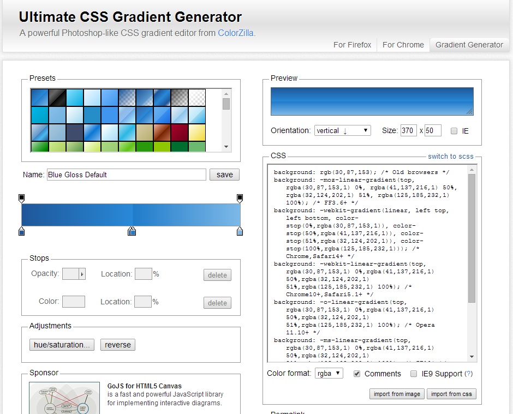Open the GoJS for HTML5 Canvas sponsor link
513x414 pixels.
pyautogui.click(x=144, y=386)
